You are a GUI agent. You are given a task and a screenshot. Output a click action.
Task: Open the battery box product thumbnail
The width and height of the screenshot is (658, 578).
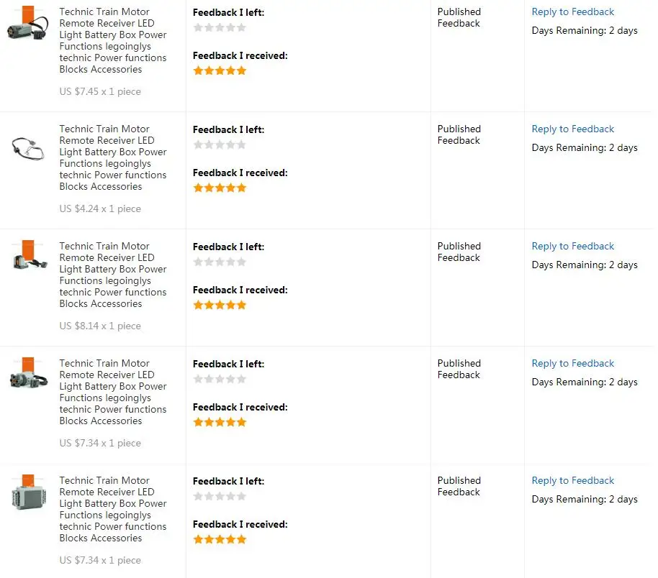[x=28, y=492]
